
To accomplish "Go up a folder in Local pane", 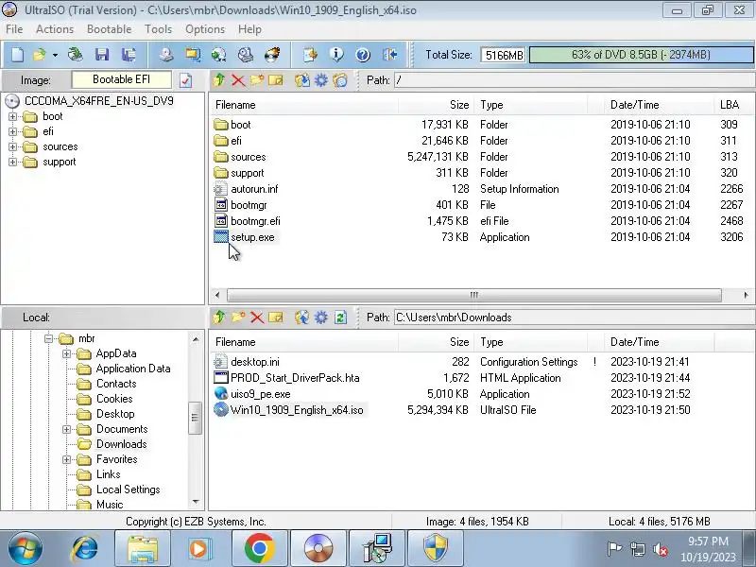I will tap(219, 318).
